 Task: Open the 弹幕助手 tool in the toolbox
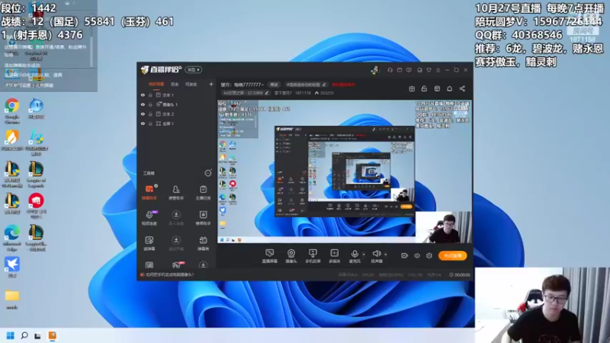point(149,192)
